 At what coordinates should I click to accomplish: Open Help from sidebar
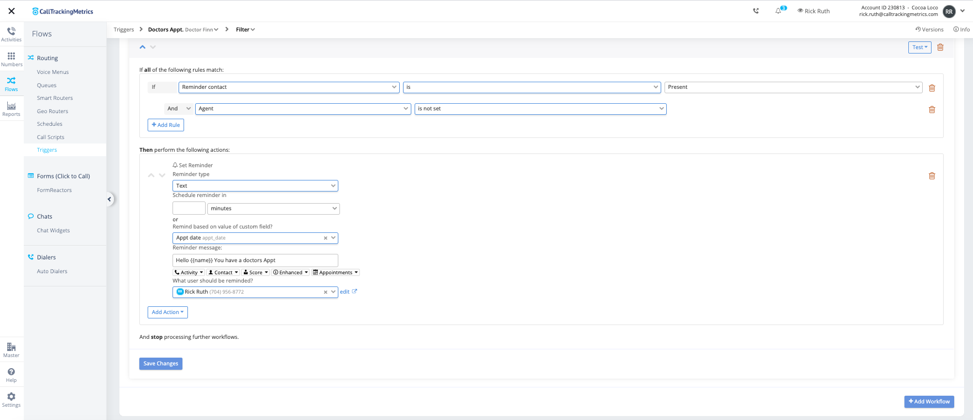(x=11, y=375)
